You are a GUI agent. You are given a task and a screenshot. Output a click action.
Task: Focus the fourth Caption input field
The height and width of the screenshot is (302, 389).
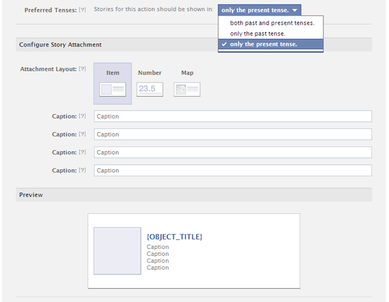pos(233,170)
